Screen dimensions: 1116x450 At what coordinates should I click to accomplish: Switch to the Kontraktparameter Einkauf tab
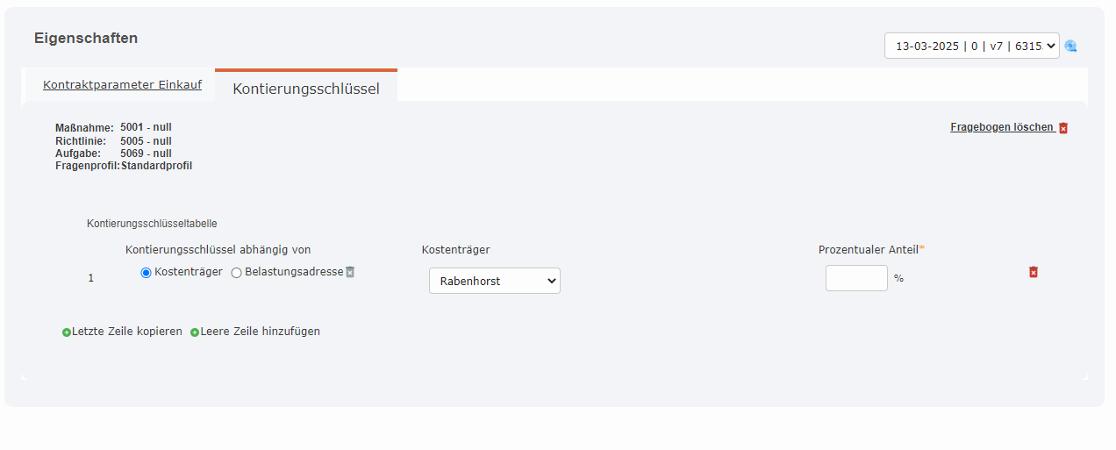122,85
